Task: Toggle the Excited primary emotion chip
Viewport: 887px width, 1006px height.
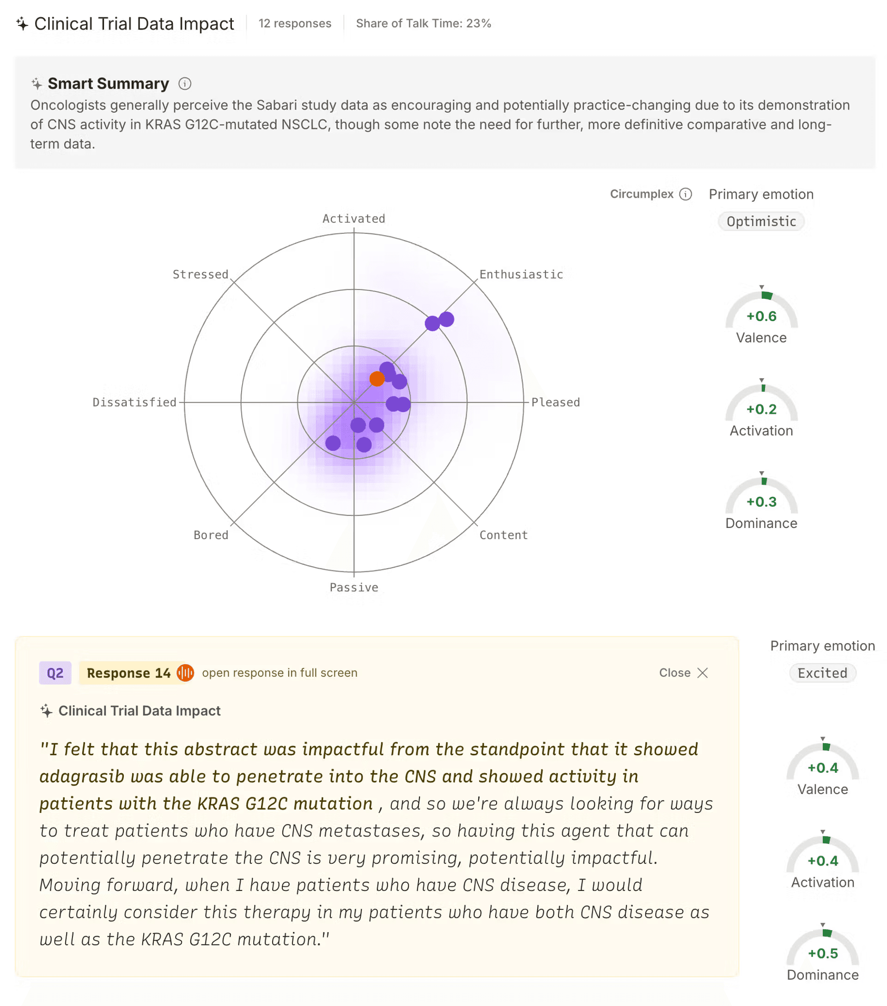Action: 822,673
